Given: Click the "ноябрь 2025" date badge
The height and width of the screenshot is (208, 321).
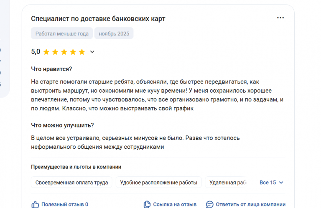Looking at the screenshot, I should click(114, 33).
